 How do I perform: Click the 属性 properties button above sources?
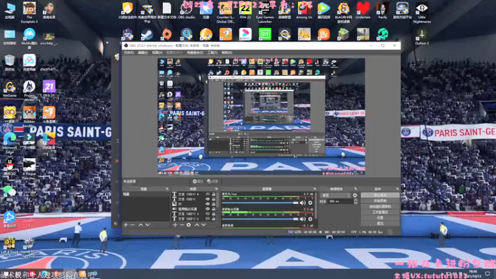tap(198, 181)
